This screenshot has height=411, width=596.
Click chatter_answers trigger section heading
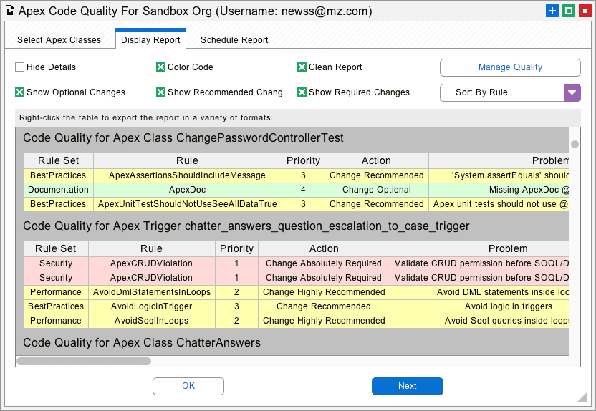tap(246, 226)
